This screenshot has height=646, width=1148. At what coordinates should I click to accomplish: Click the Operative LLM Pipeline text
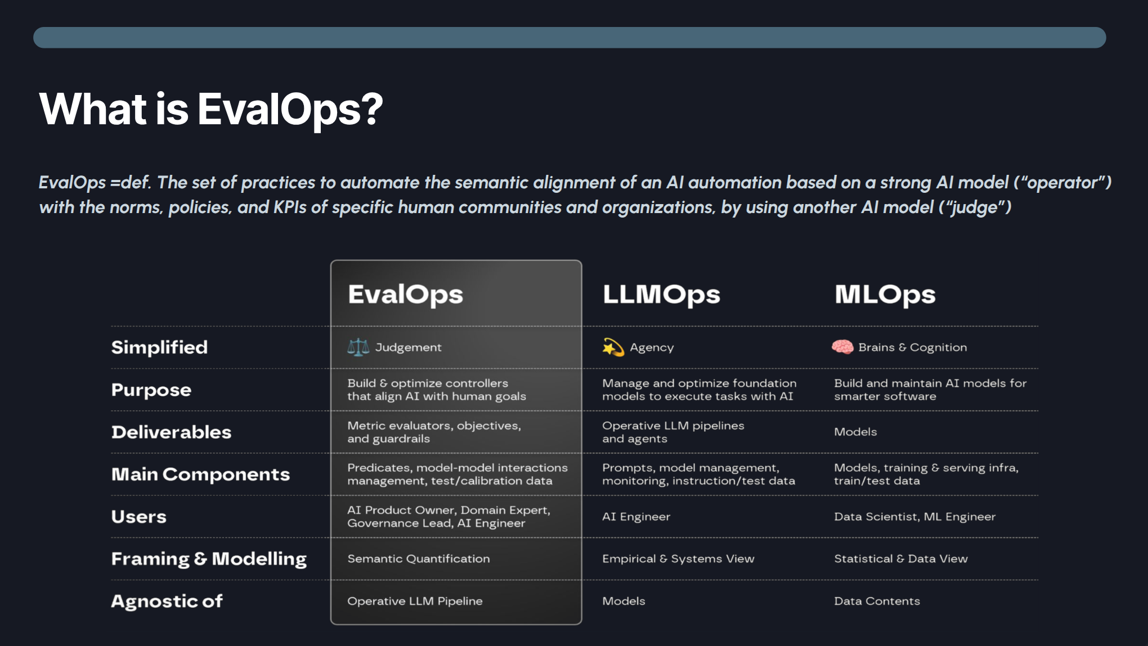tap(415, 600)
